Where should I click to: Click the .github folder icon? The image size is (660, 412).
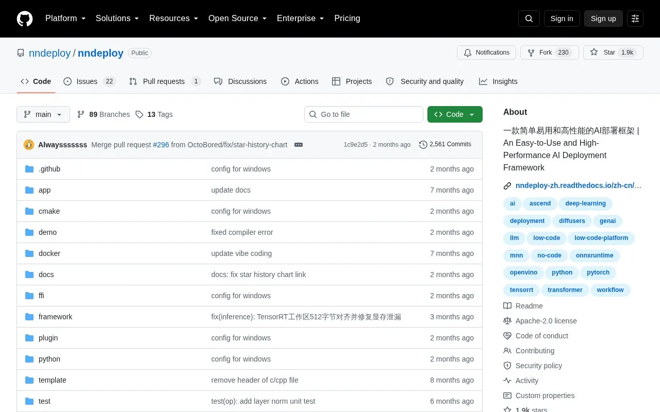29,169
